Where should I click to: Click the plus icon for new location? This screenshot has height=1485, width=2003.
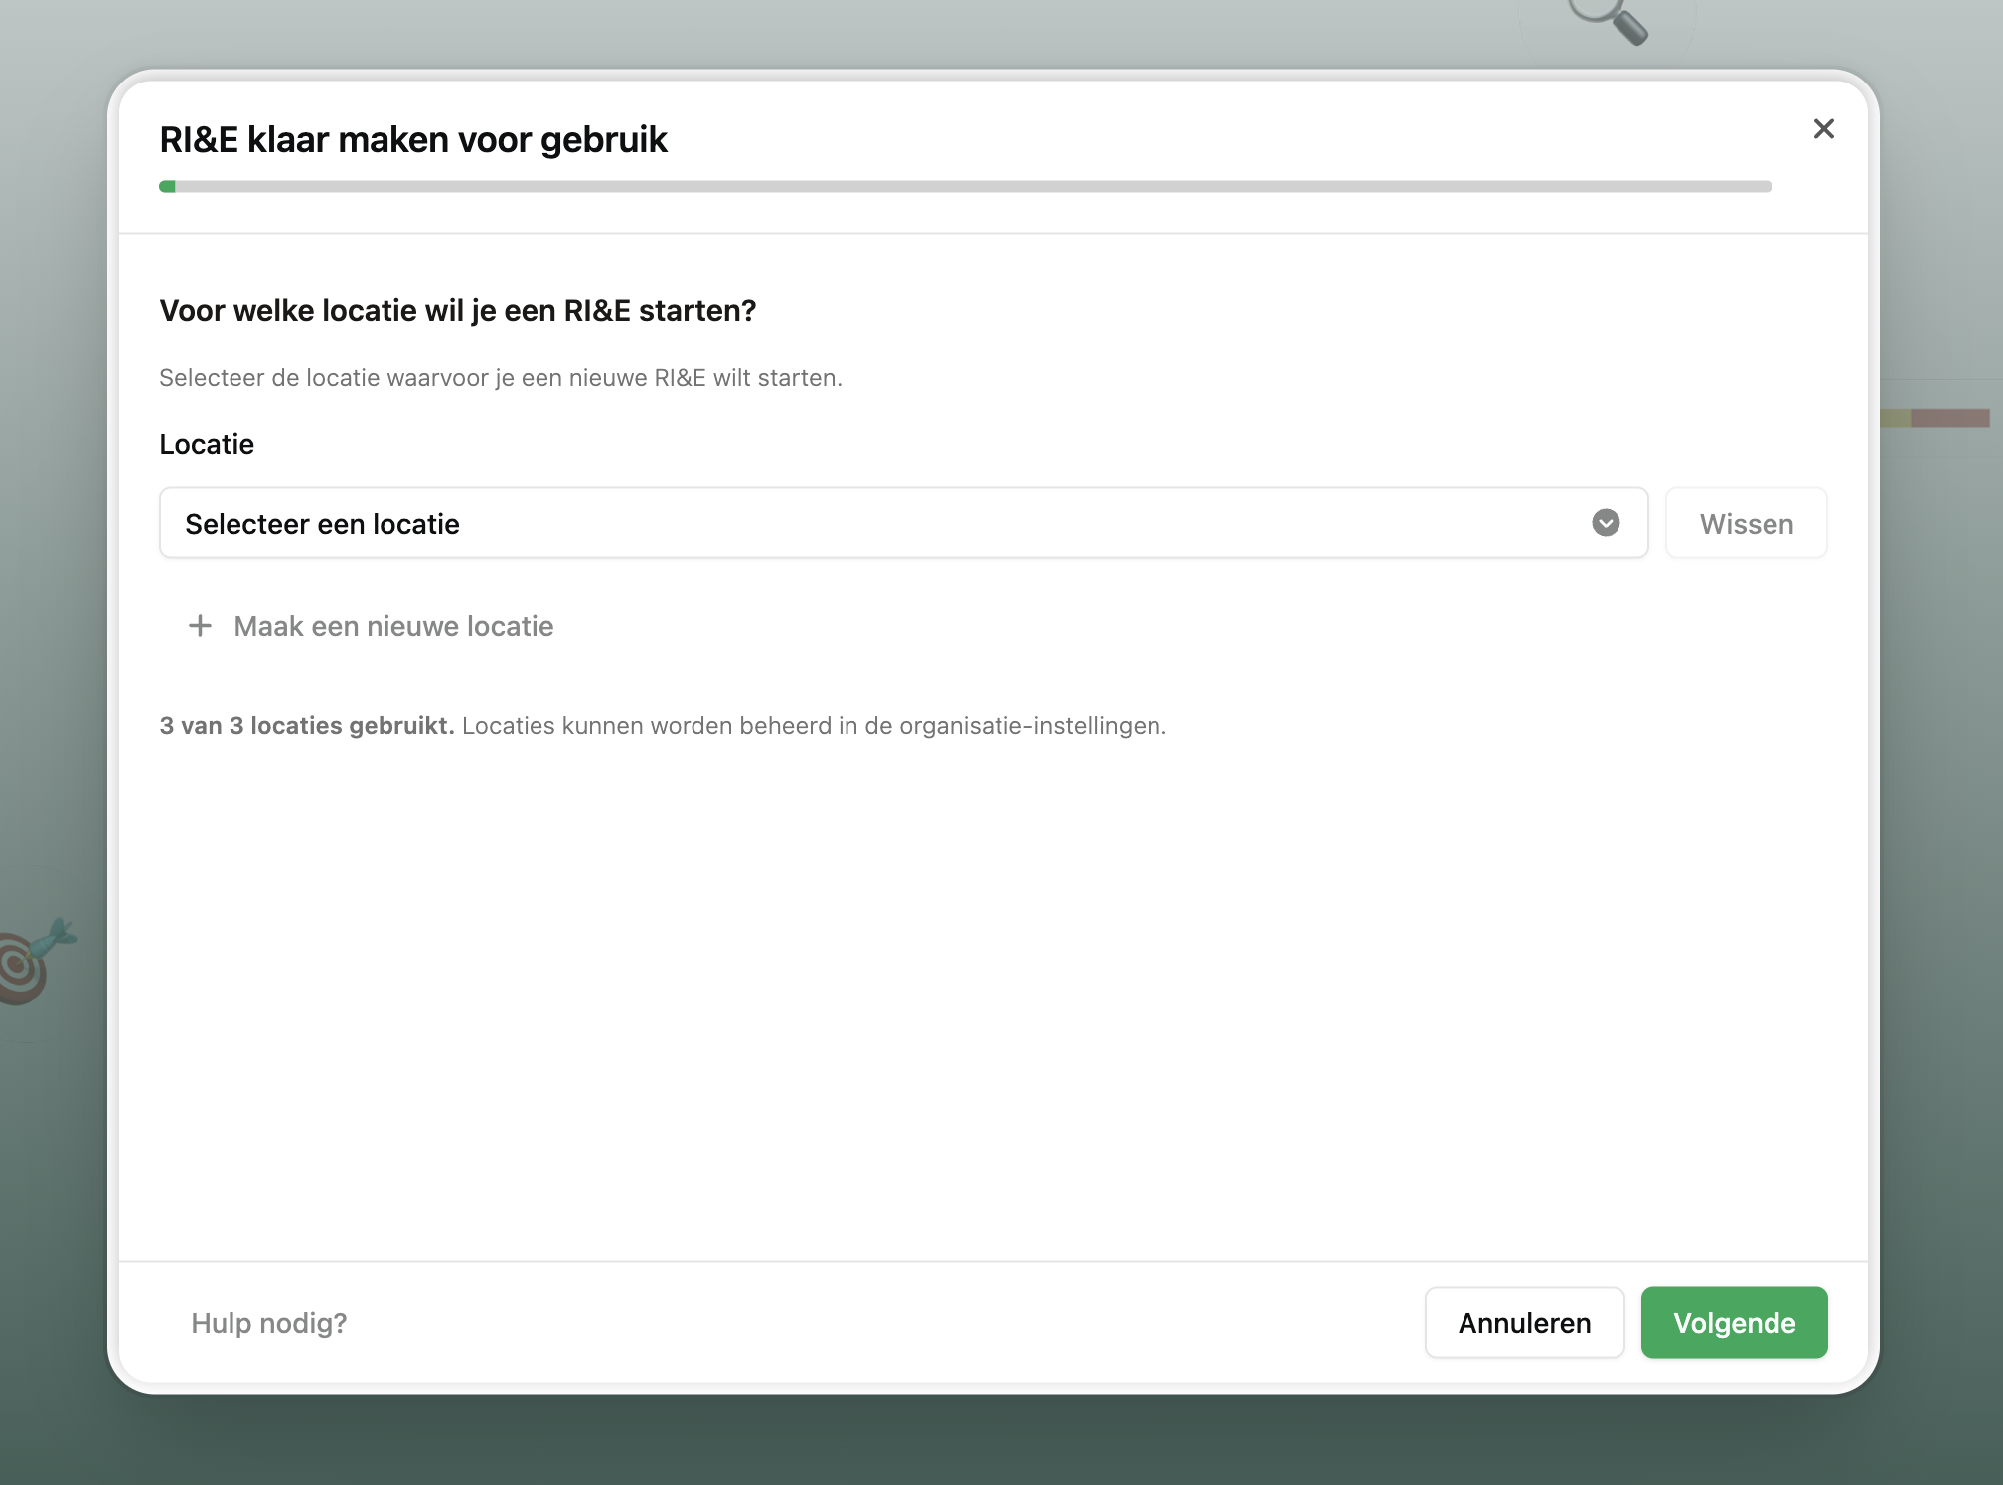click(x=200, y=626)
